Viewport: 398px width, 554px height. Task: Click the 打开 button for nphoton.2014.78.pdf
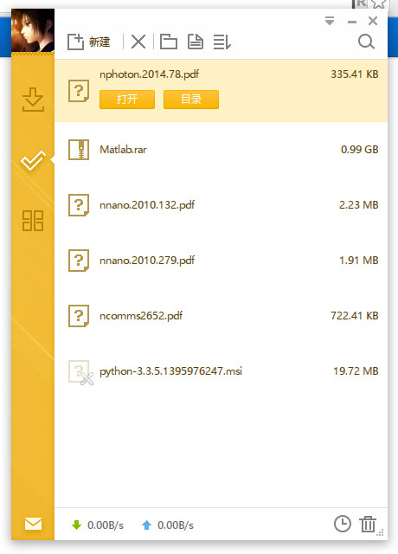pyautogui.click(x=127, y=100)
